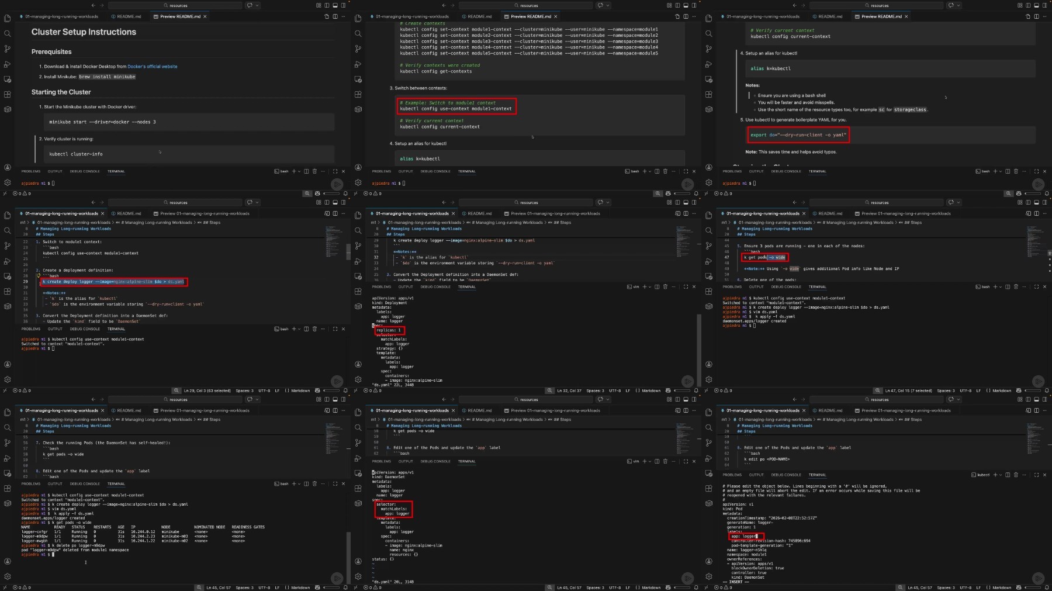Open the PROBLEMS tab in top-center window

[382, 171]
